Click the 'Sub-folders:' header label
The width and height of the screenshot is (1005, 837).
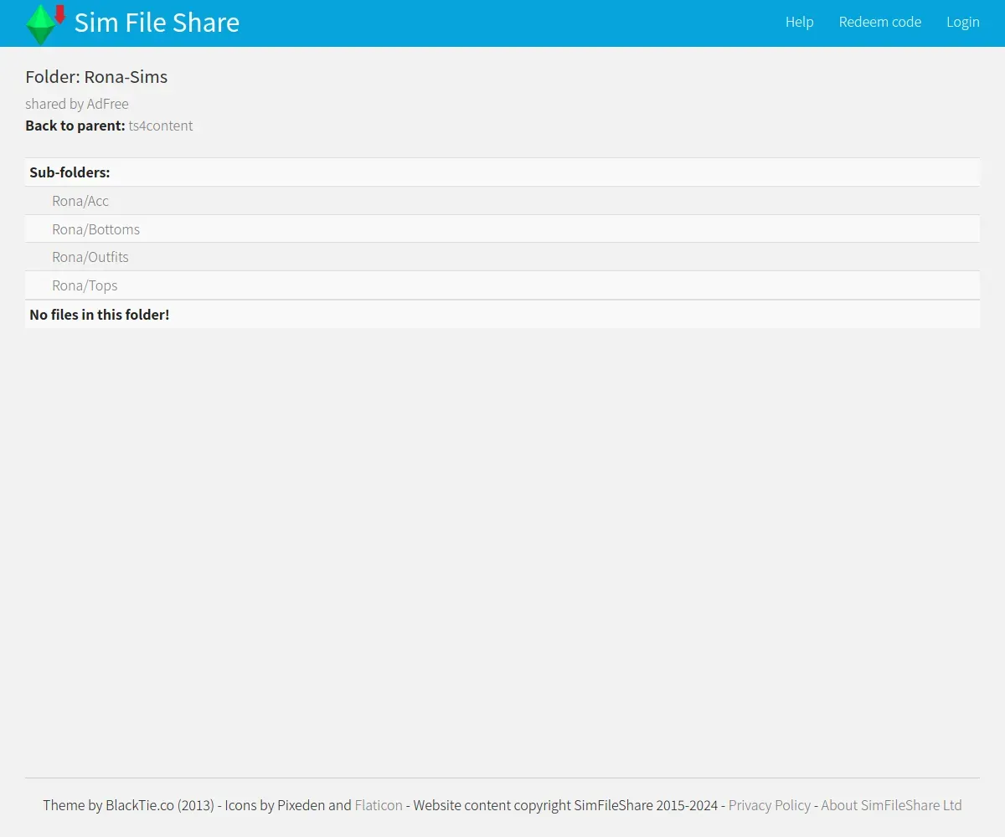[x=70, y=172]
